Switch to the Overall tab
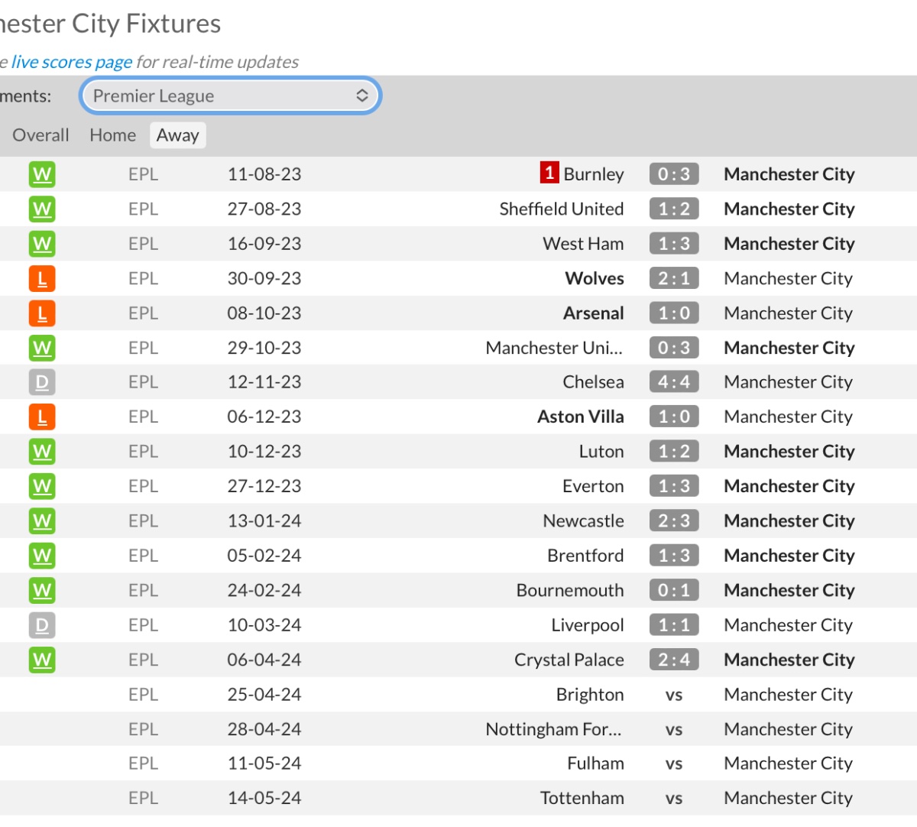 pos(41,135)
